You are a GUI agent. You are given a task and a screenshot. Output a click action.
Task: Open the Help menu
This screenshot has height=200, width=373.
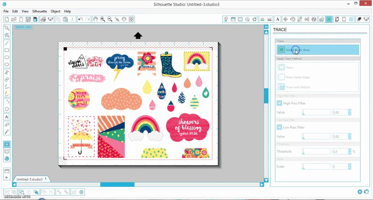click(67, 11)
